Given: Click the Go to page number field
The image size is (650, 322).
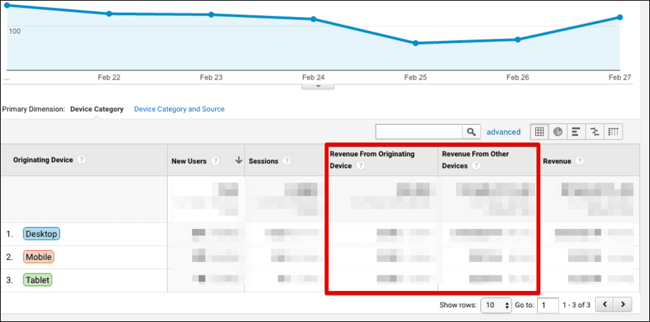Looking at the screenshot, I should pos(548,305).
